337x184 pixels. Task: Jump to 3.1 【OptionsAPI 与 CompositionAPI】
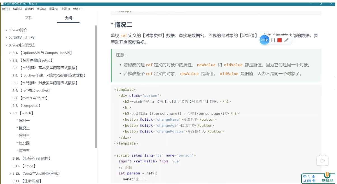pyautogui.click(x=43, y=53)
